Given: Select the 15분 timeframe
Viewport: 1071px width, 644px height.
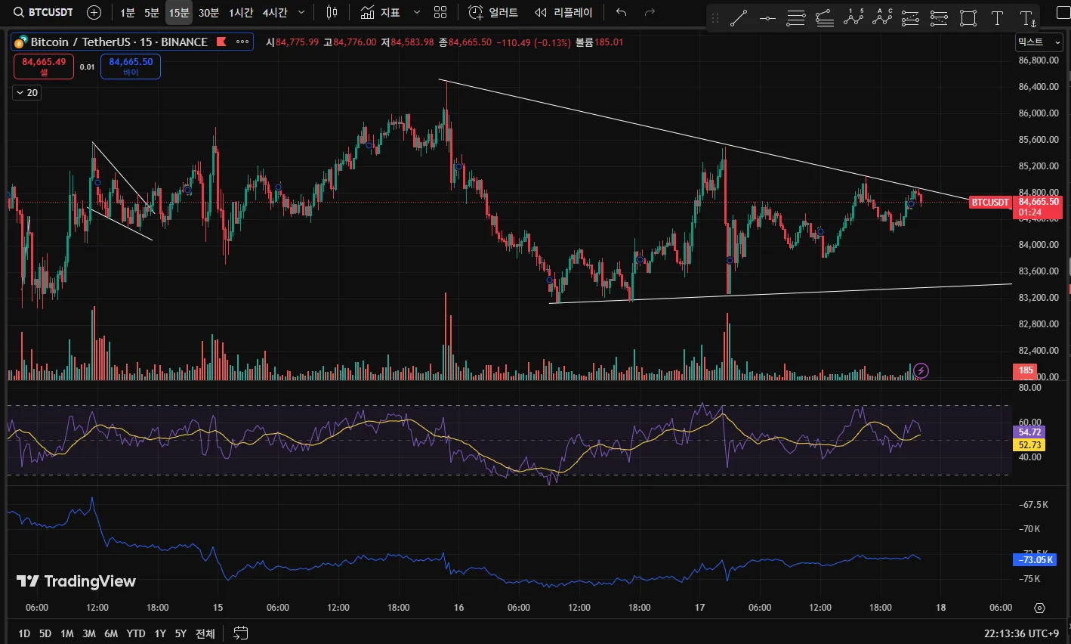Looking at the screenshot, I should coord(179,12).
